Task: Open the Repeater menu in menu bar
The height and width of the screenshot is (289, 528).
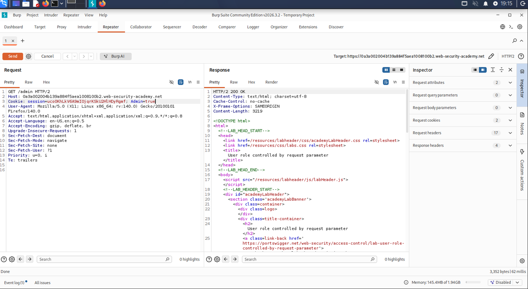Action: click(x=71, y=15)
